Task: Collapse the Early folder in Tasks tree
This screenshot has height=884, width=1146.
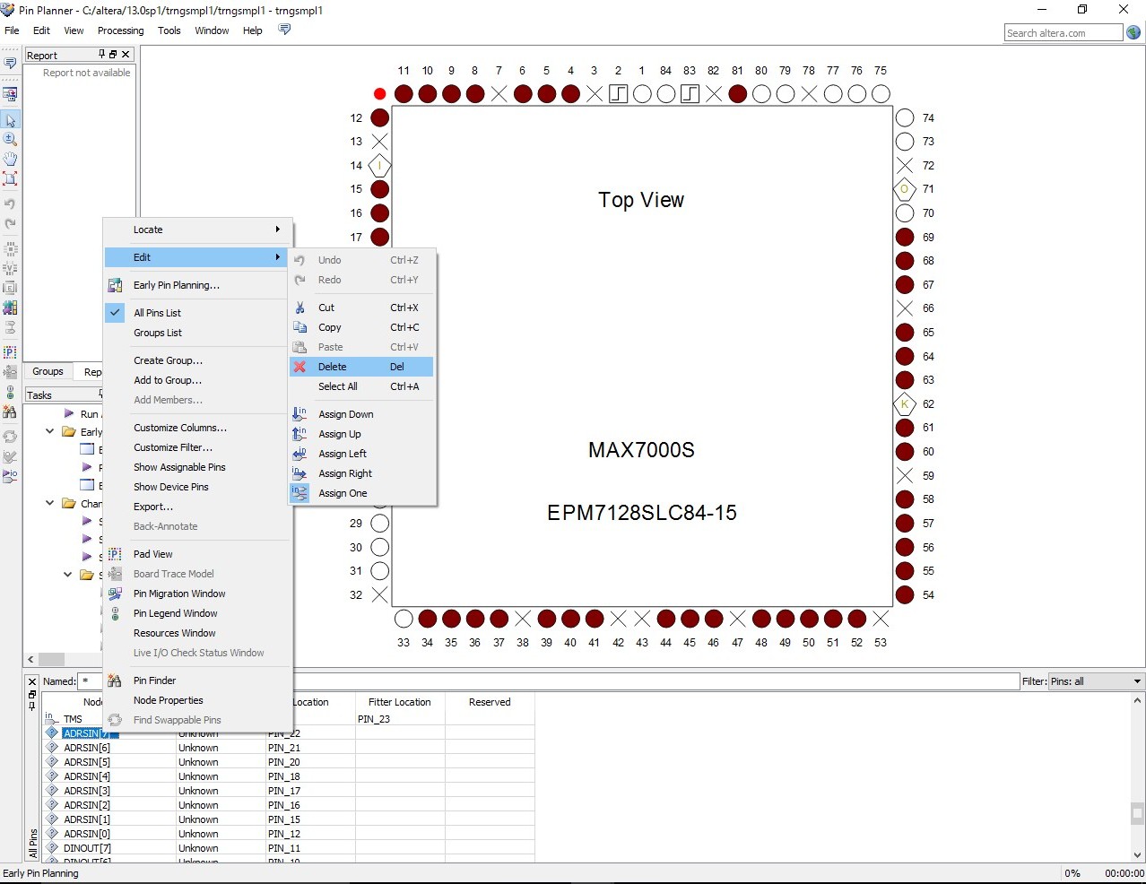Action: tap(50, 431)
